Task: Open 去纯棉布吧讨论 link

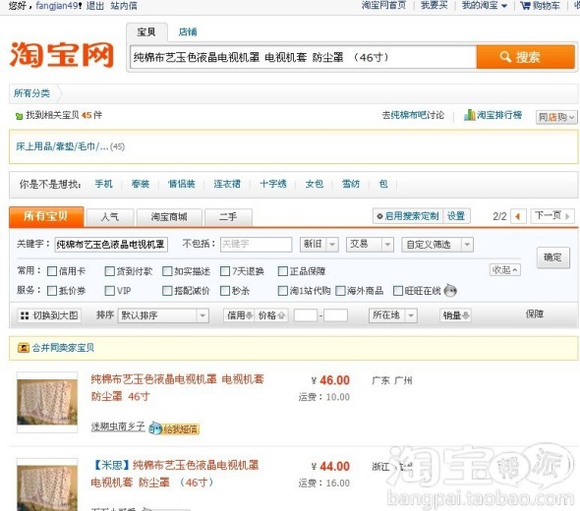Action: click(x=413, y=115)
